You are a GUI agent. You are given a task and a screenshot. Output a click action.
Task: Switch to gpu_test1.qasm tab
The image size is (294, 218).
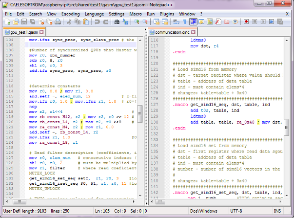[x=24, y=32]
